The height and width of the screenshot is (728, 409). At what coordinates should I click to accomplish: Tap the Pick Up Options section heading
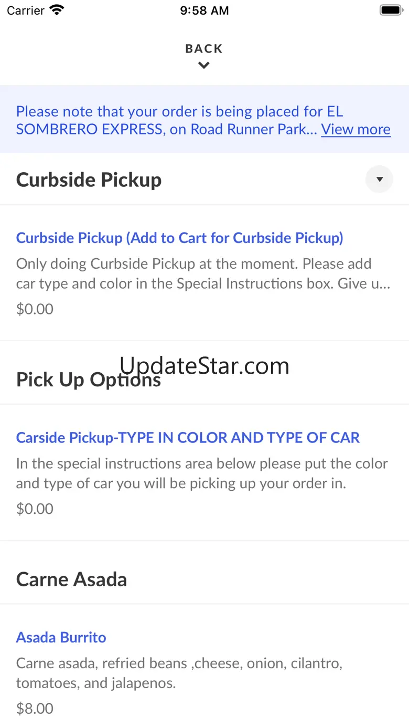tap(88, 379)
